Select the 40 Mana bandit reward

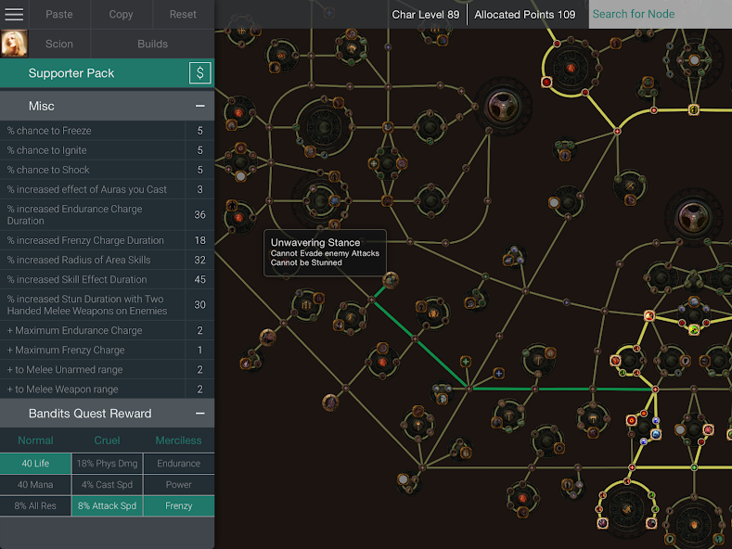35,484
